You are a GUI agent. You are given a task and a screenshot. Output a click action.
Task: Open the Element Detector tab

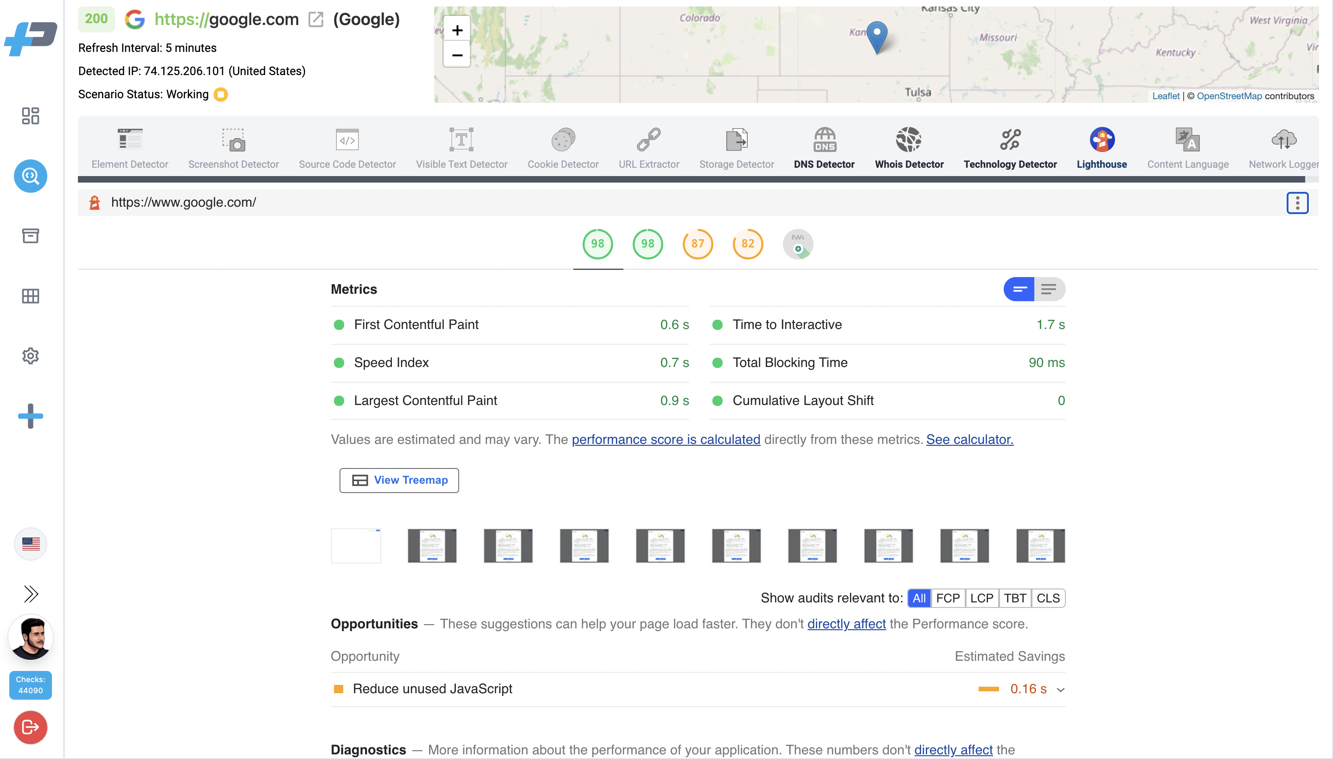130,149
